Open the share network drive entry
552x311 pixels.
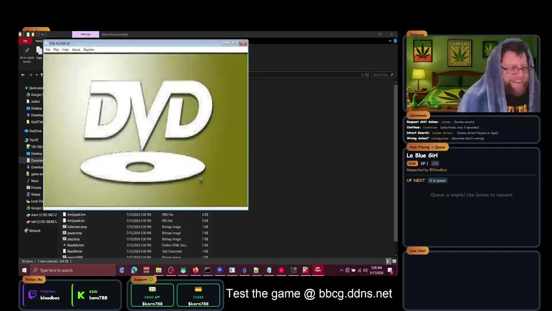click(41, 215)
